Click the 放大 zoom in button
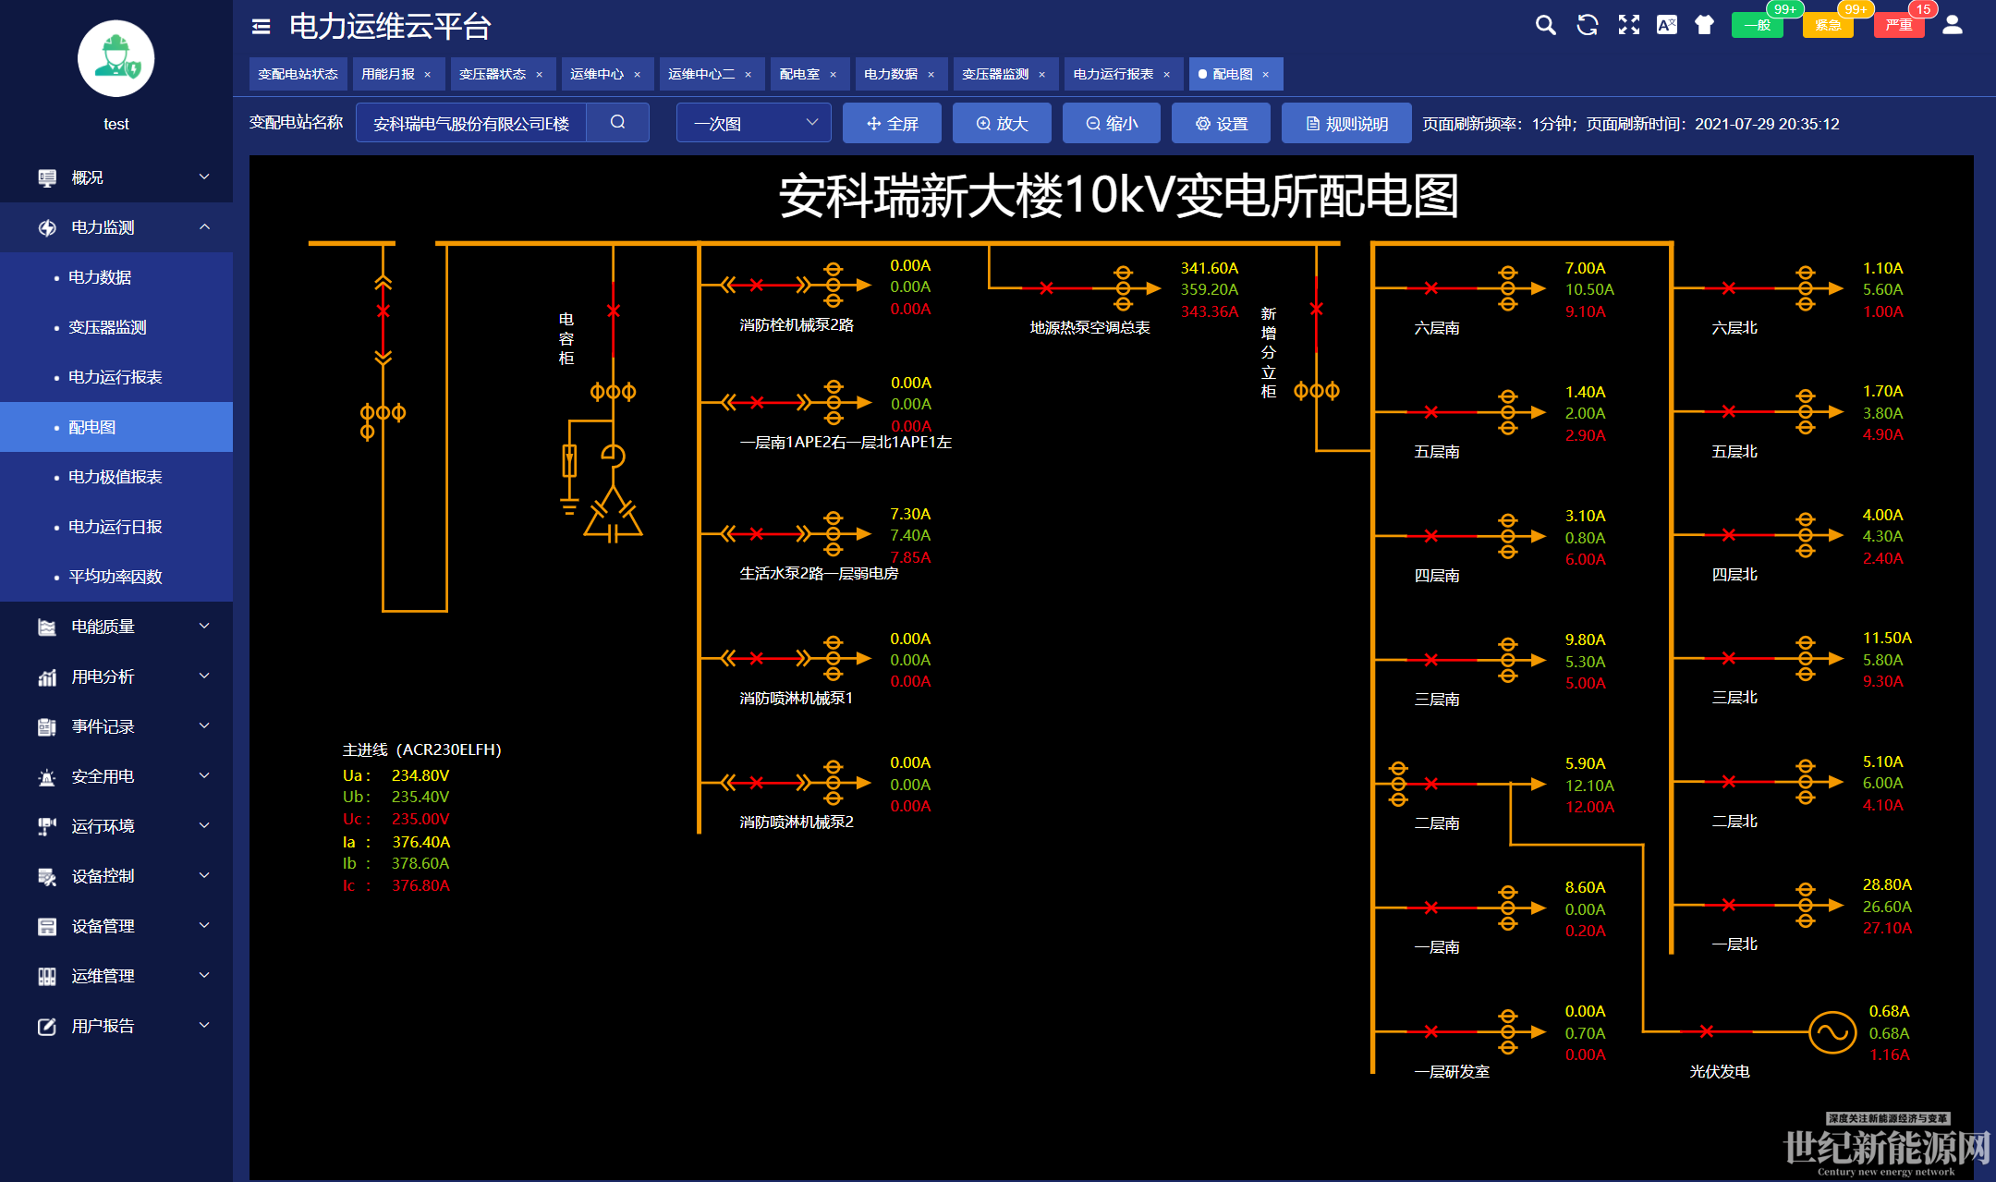Image resolution: width=1996 pixels, height=1182 pixels. (1002, 123)
